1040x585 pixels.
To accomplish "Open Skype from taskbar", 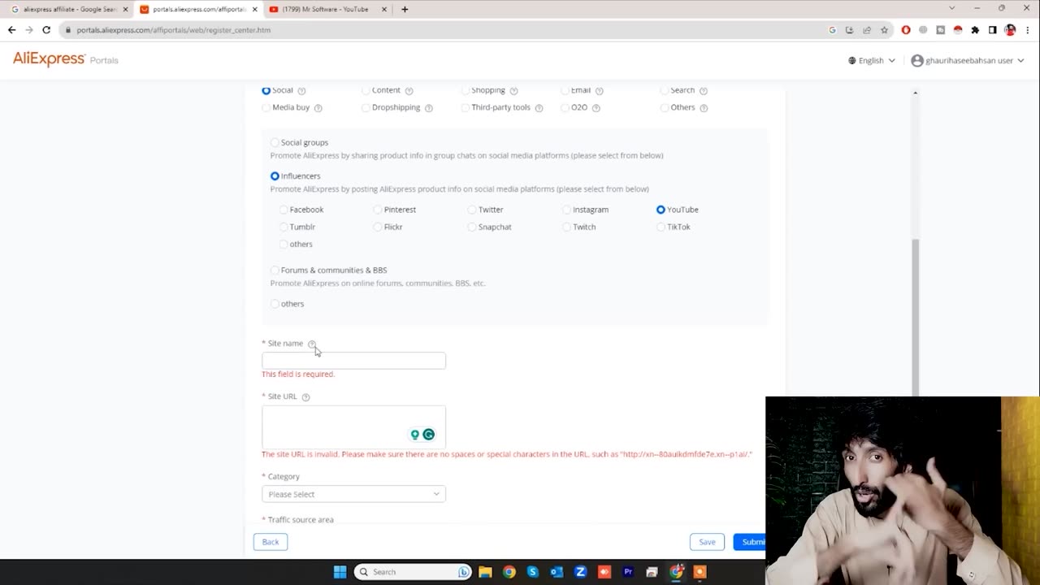I will click(532, 572).
